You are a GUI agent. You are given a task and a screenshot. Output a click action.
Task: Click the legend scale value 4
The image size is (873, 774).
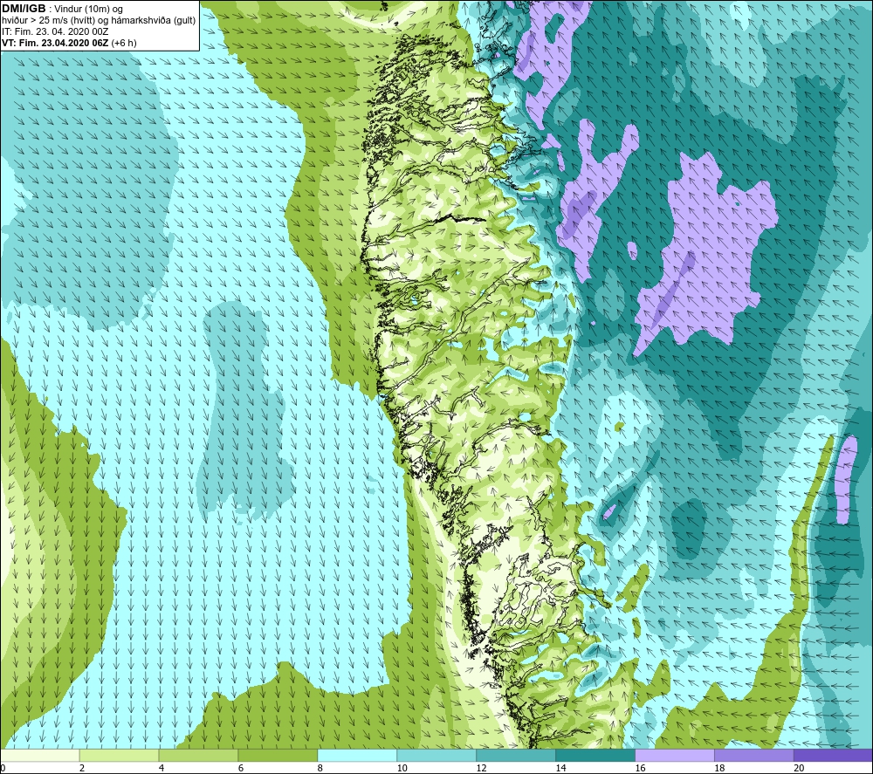tap(162, 768)
